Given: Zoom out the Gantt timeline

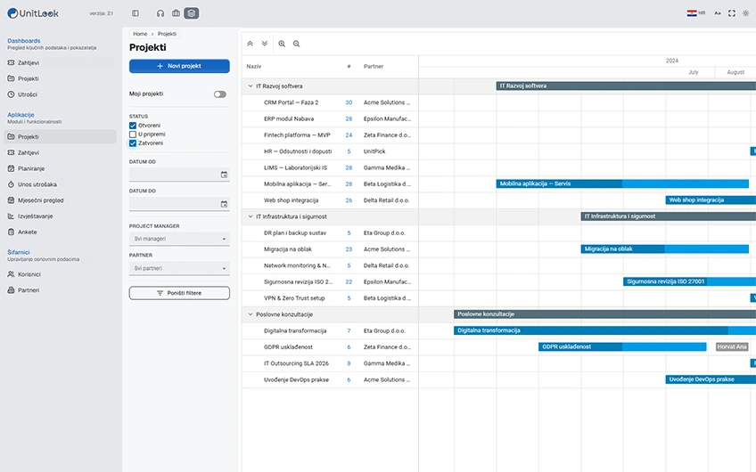Looking at the screenshot, I should coord(297,44).
